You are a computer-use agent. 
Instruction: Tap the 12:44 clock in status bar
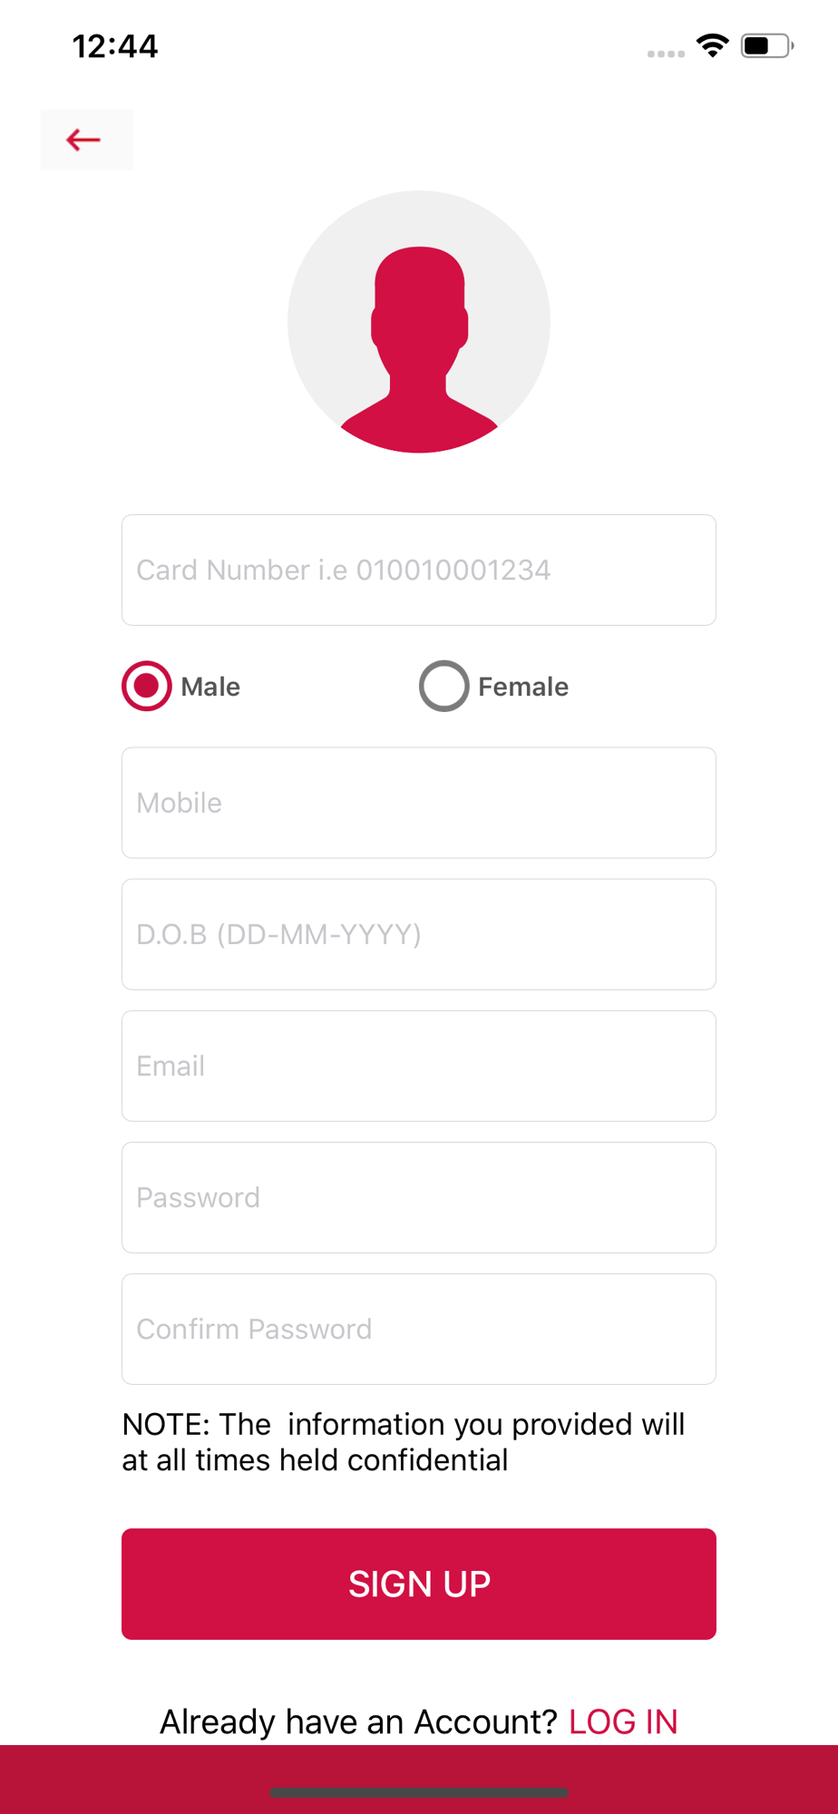point(115,46)
